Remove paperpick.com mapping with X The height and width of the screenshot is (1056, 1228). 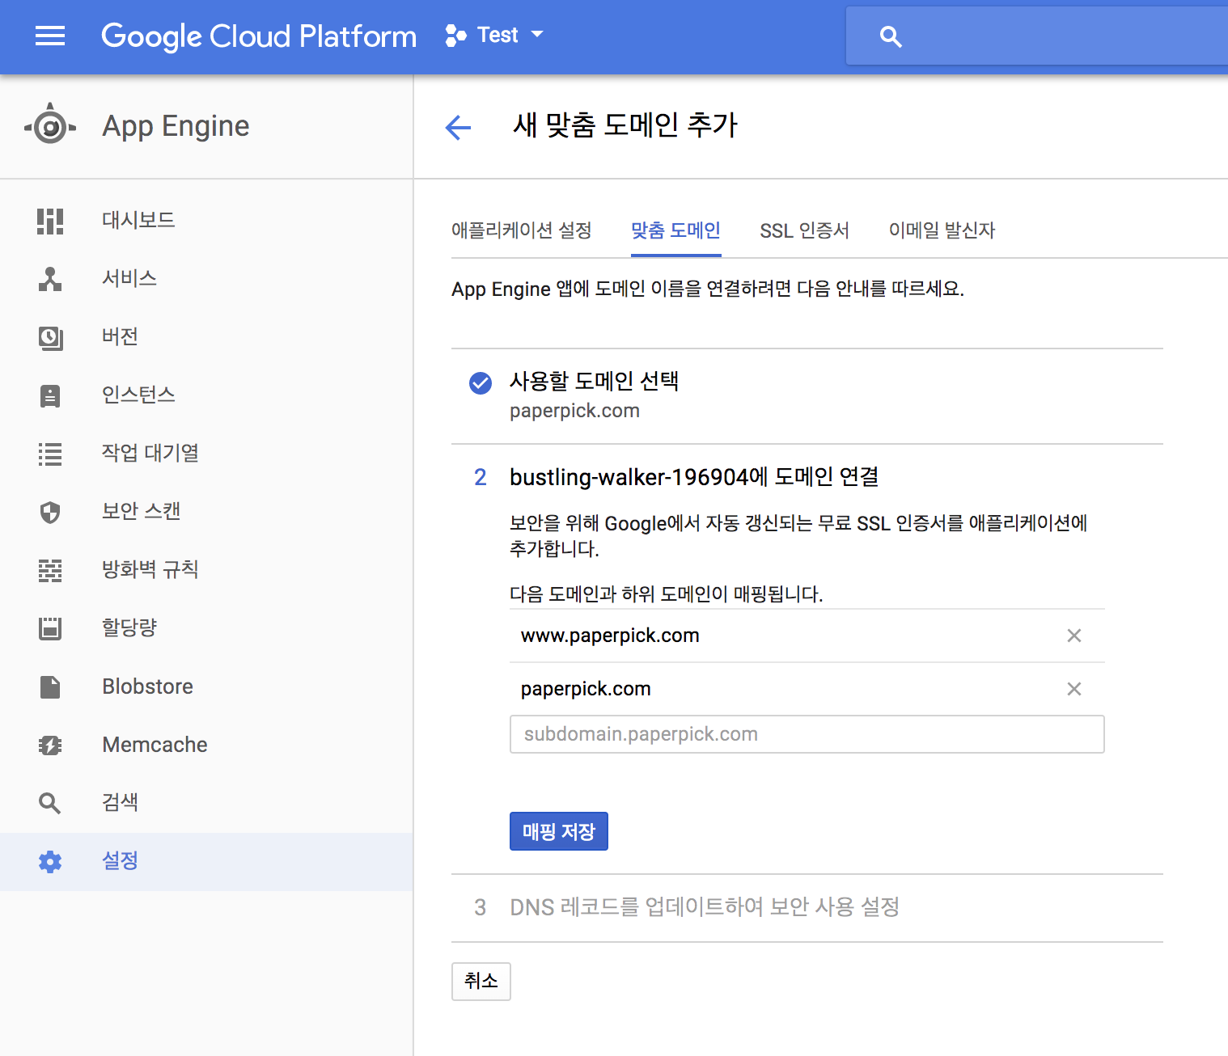[1074, 689]
